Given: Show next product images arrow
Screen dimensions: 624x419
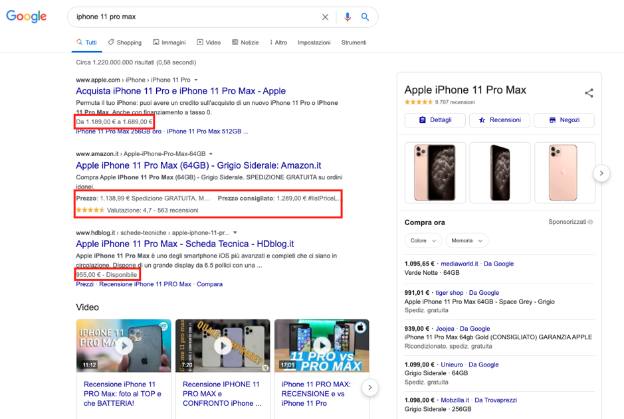Looking at the screenshot, I should pos(601,173).
